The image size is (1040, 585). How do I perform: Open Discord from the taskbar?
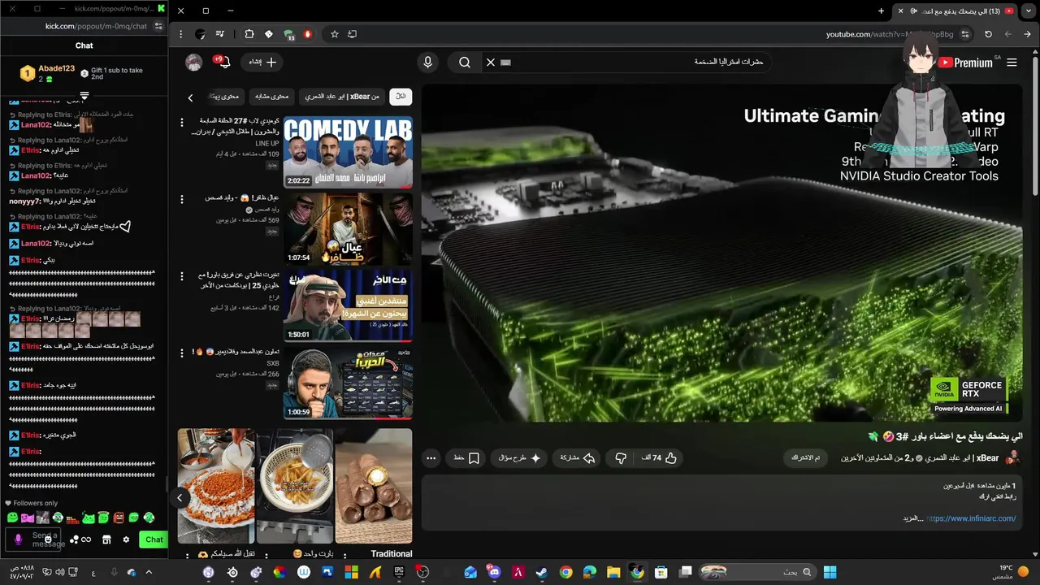click(494, 572)
